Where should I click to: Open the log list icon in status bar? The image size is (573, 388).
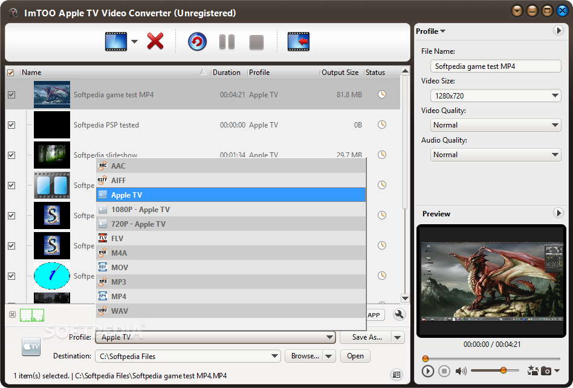point(396,375)
